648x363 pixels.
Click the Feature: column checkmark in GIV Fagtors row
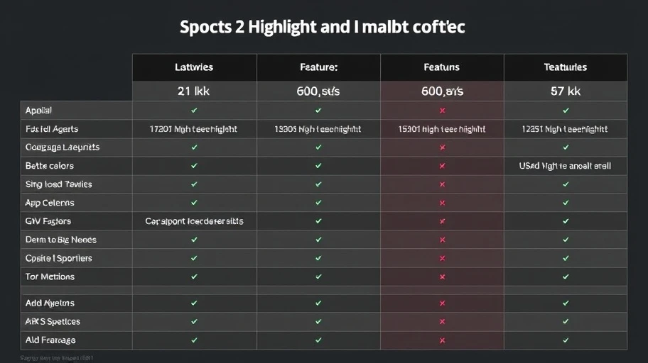click(318, 221)
